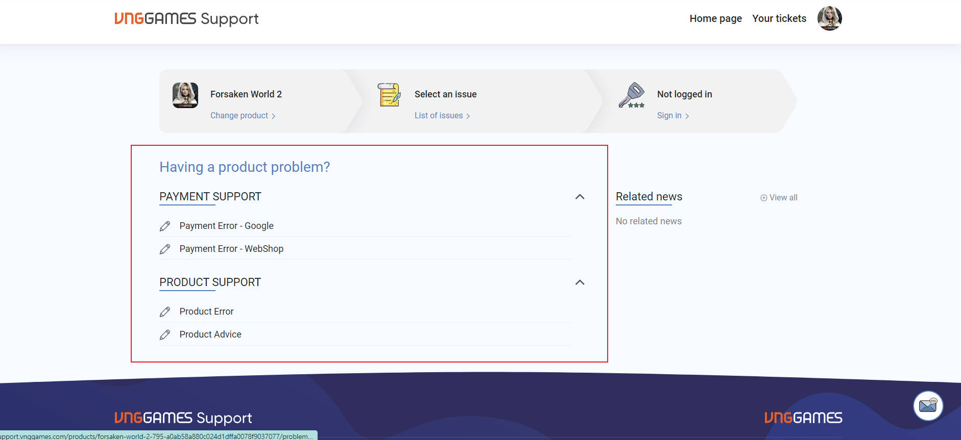The image size is (961, 440).
Task: Click the key login icon
Action: point(632,95)
